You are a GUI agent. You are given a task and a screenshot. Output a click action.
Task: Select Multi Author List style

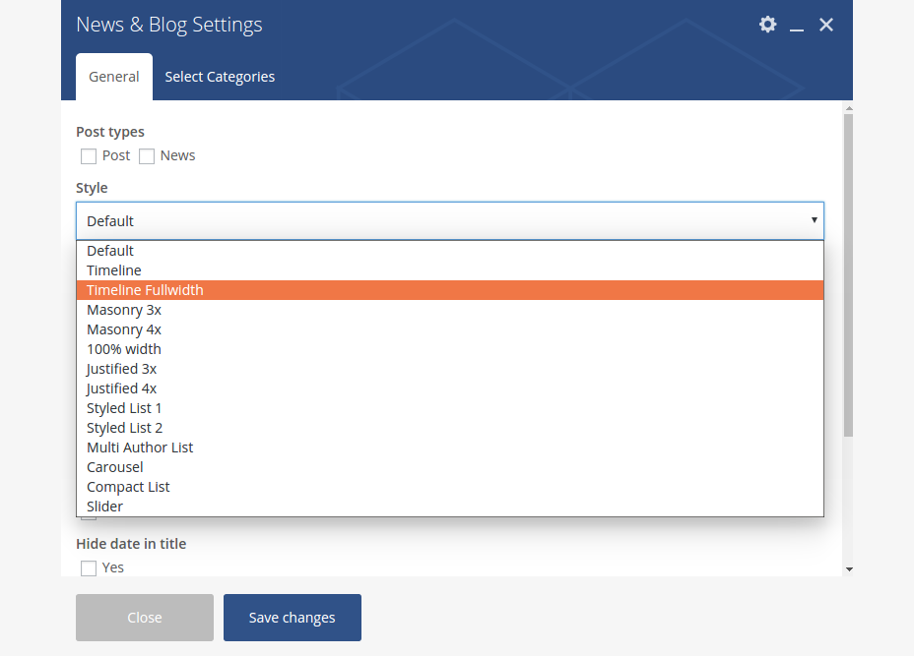click(140, 447)
